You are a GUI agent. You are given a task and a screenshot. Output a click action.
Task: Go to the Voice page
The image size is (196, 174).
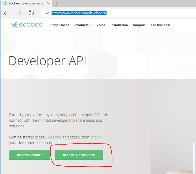pos(101,25)
